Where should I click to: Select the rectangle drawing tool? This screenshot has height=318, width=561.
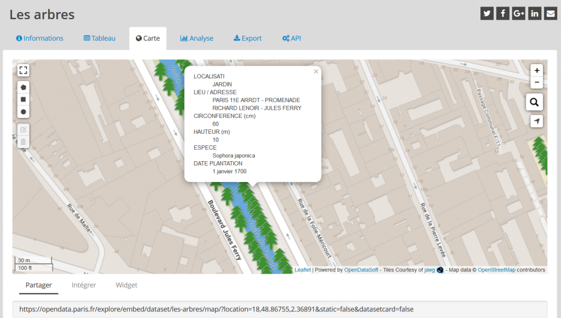pyautogui.click(x=23, y=99)
